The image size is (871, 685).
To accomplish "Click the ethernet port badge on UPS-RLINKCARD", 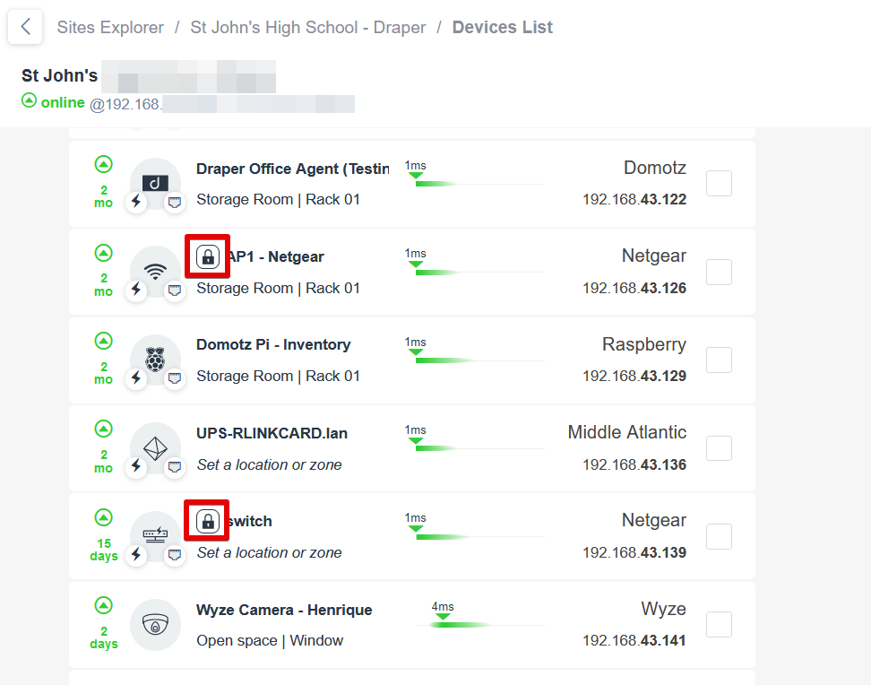I will pos(175,466).
